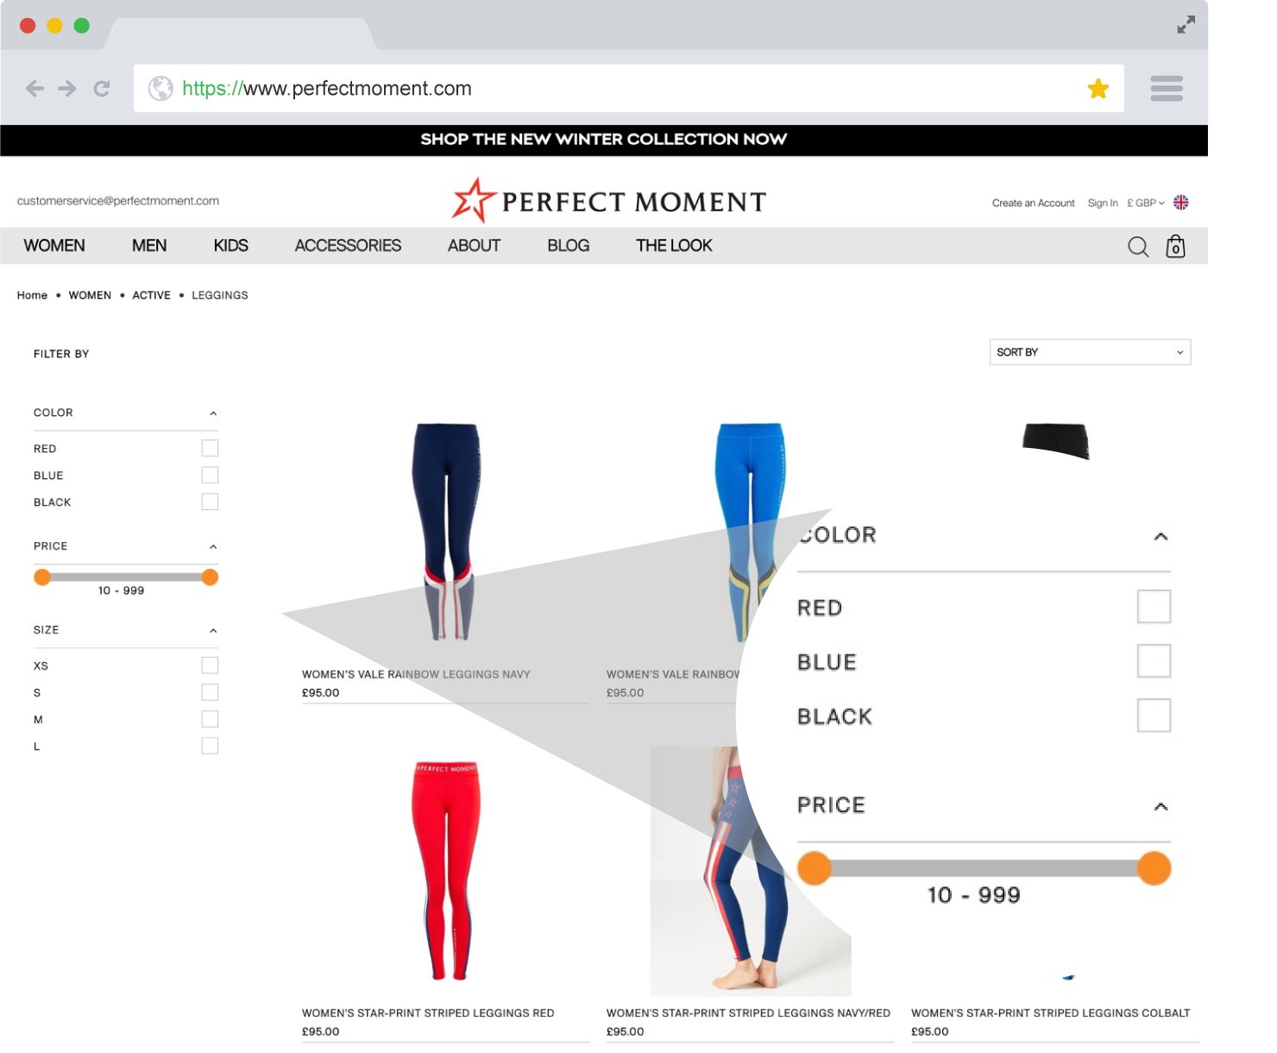Click the Vale Rainbow Leggings Navy title

[416, 675]
